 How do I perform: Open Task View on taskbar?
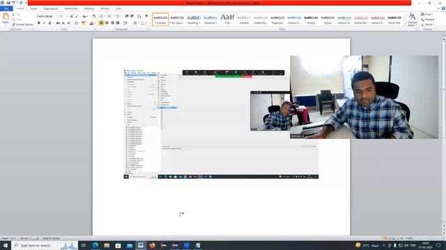pyautogui.click(x=84, y=245)
